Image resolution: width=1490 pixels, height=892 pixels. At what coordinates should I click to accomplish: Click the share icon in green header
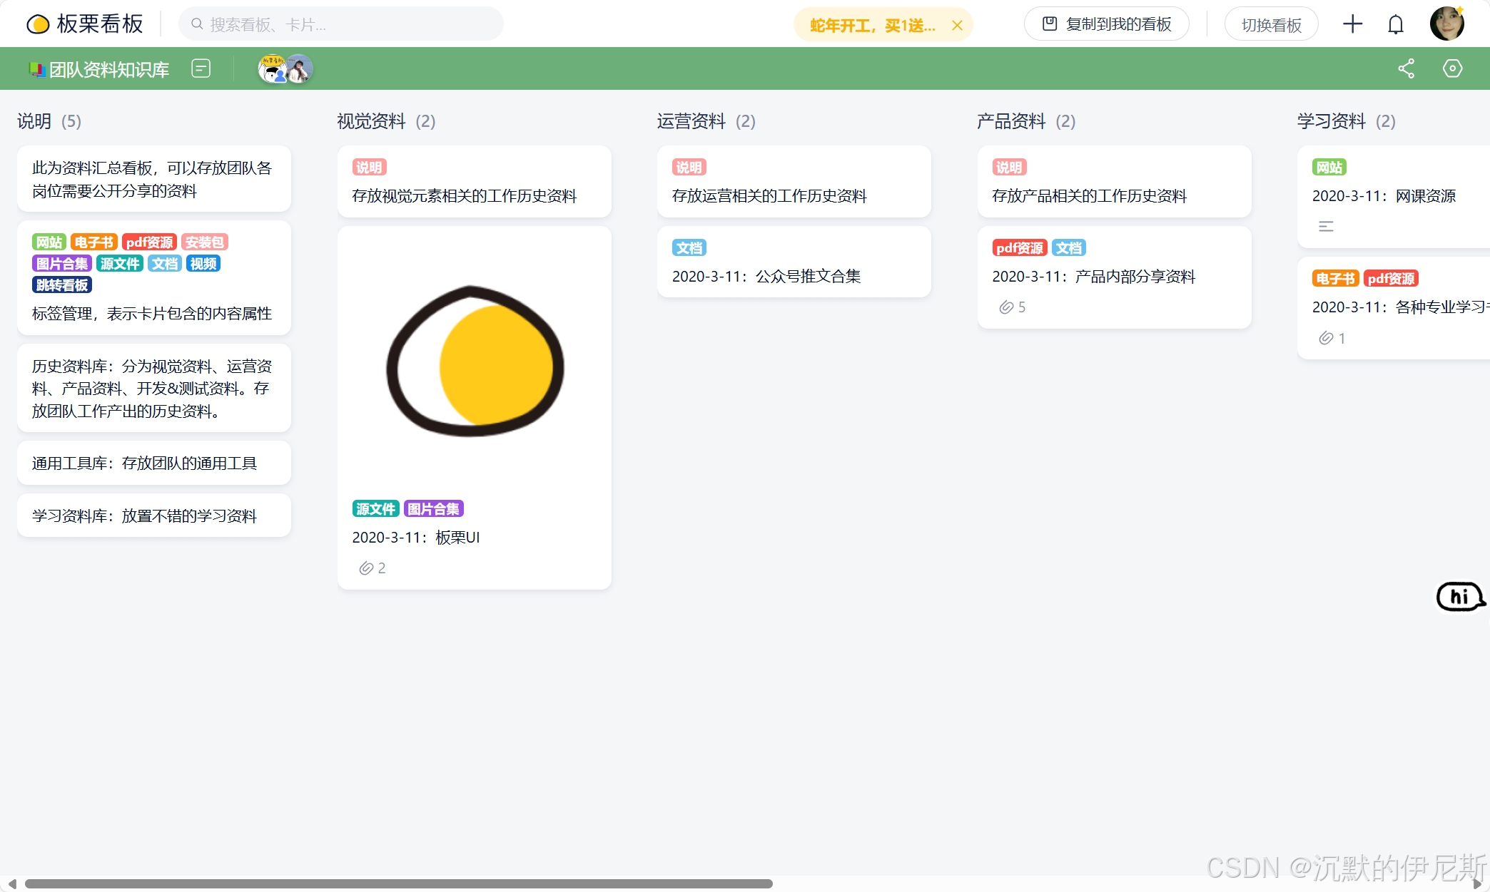1406,68
